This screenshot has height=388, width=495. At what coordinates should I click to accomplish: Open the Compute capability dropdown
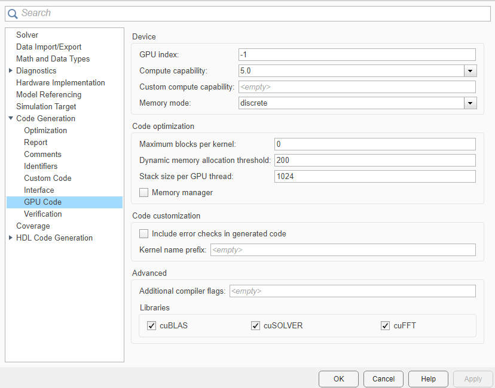pyautogui.click(x=470, y=71)
